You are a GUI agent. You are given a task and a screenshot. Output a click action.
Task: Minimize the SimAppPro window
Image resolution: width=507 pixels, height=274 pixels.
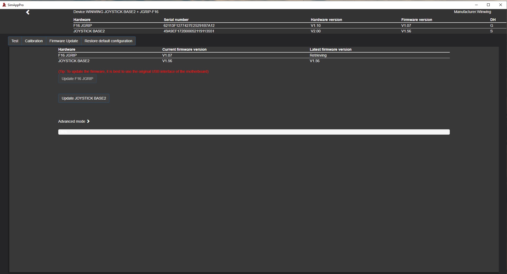point(476,5)
